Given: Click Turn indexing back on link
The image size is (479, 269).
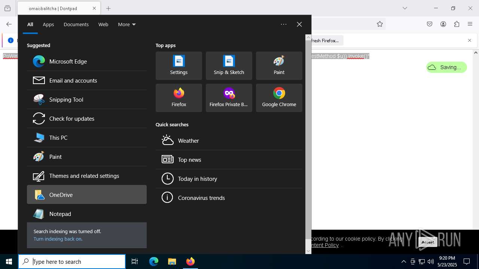Looking at the screenshot, I should (58, 239).
